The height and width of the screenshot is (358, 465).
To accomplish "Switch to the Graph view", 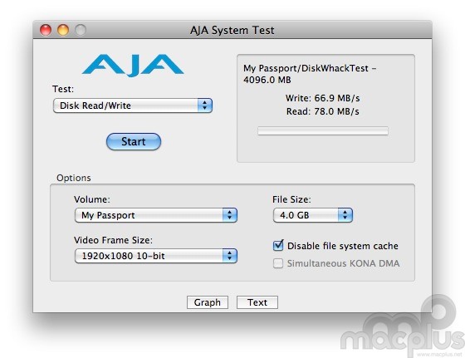I will [x=208, y=302].
